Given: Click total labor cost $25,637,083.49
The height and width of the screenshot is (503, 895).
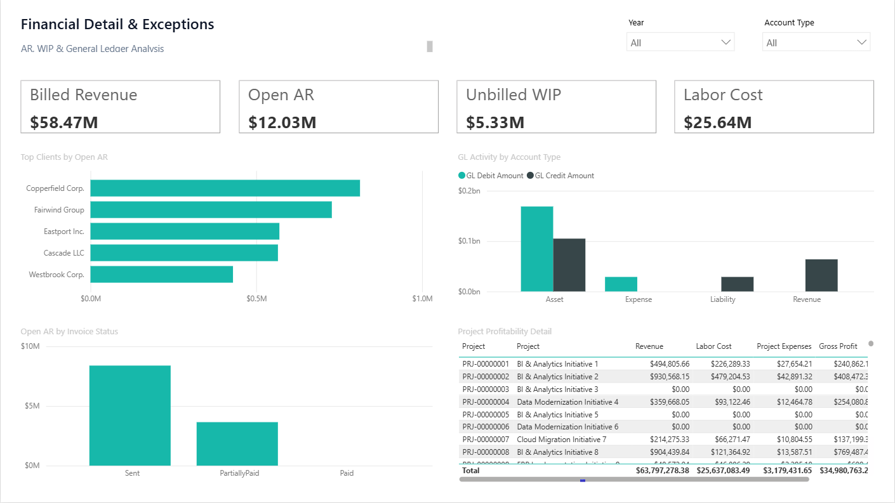Looking at the screenshot, I should pos(724,471).
